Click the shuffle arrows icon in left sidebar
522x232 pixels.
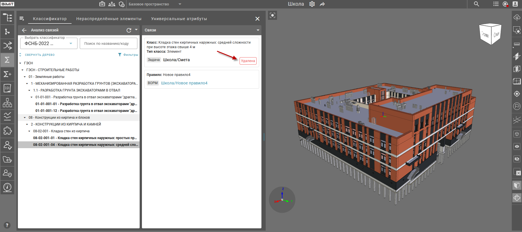(7, 46)
